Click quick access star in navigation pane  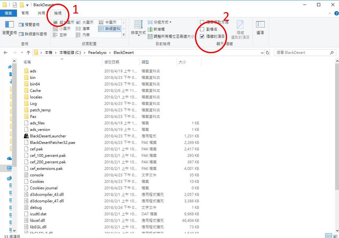click(10, 67)
